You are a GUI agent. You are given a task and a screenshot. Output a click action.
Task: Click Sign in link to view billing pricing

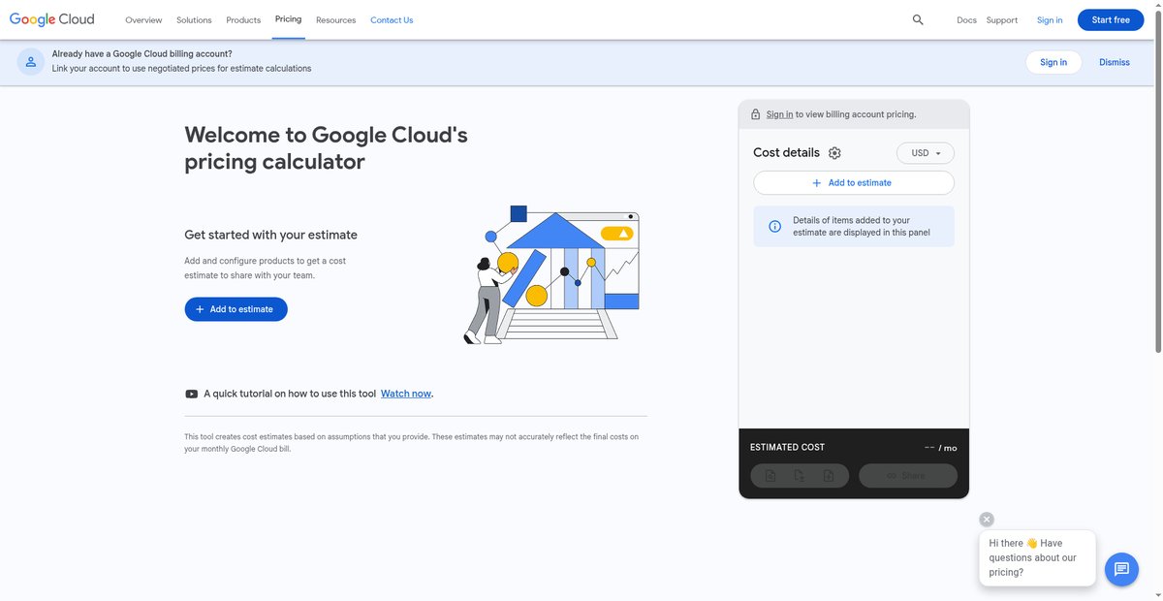click(779, 114)
